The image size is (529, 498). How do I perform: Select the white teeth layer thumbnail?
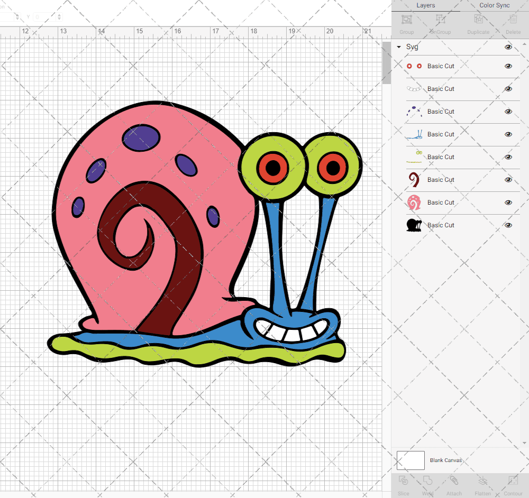tap(414, 89)
